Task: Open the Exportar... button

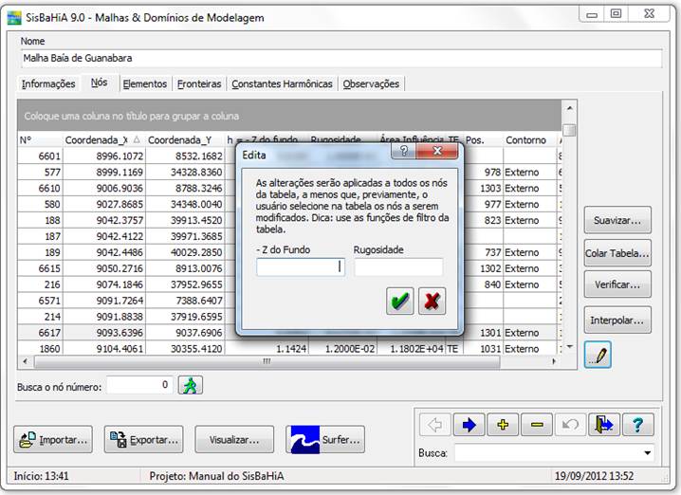Action: 144,439
